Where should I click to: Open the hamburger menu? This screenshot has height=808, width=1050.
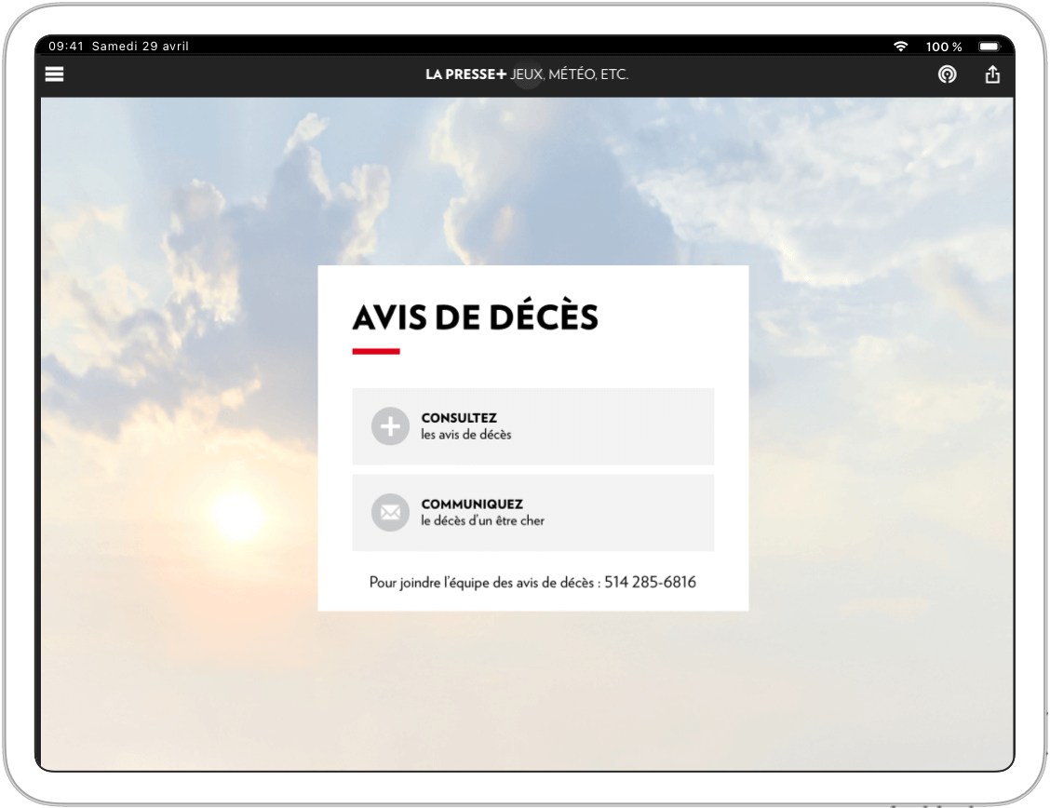55,74
